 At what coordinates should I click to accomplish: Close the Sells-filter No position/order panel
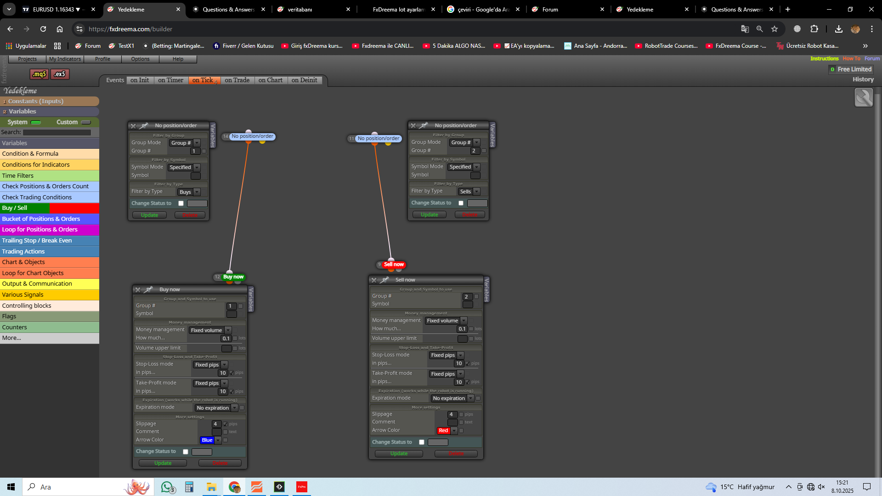tap(413, 125)
